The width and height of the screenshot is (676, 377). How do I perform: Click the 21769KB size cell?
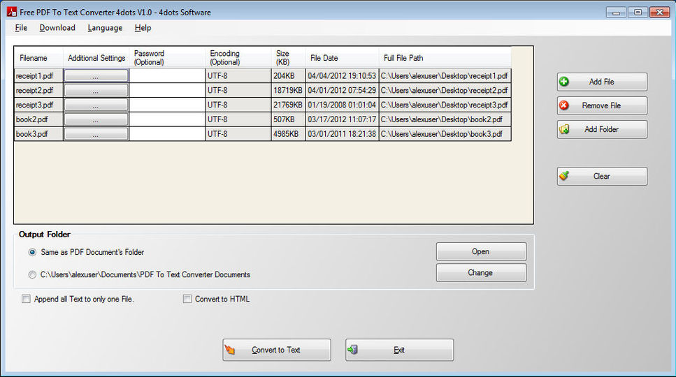[x=289, y=105]
